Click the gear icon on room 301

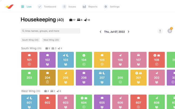tap(136, 73)
